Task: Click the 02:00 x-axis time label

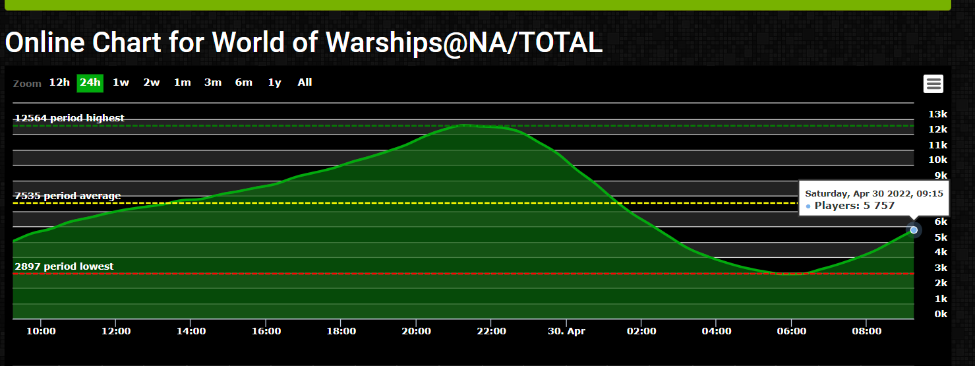Action: 641,331
